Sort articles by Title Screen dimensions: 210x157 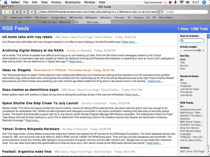182,63
